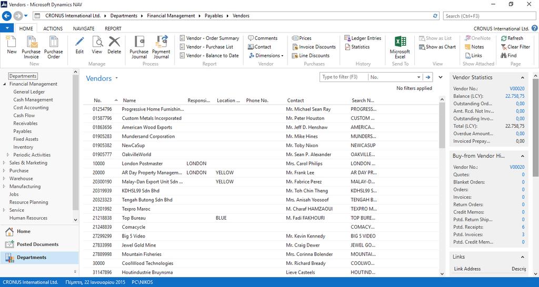Click Payables breadcrumb in address bar

click(214, 16)
